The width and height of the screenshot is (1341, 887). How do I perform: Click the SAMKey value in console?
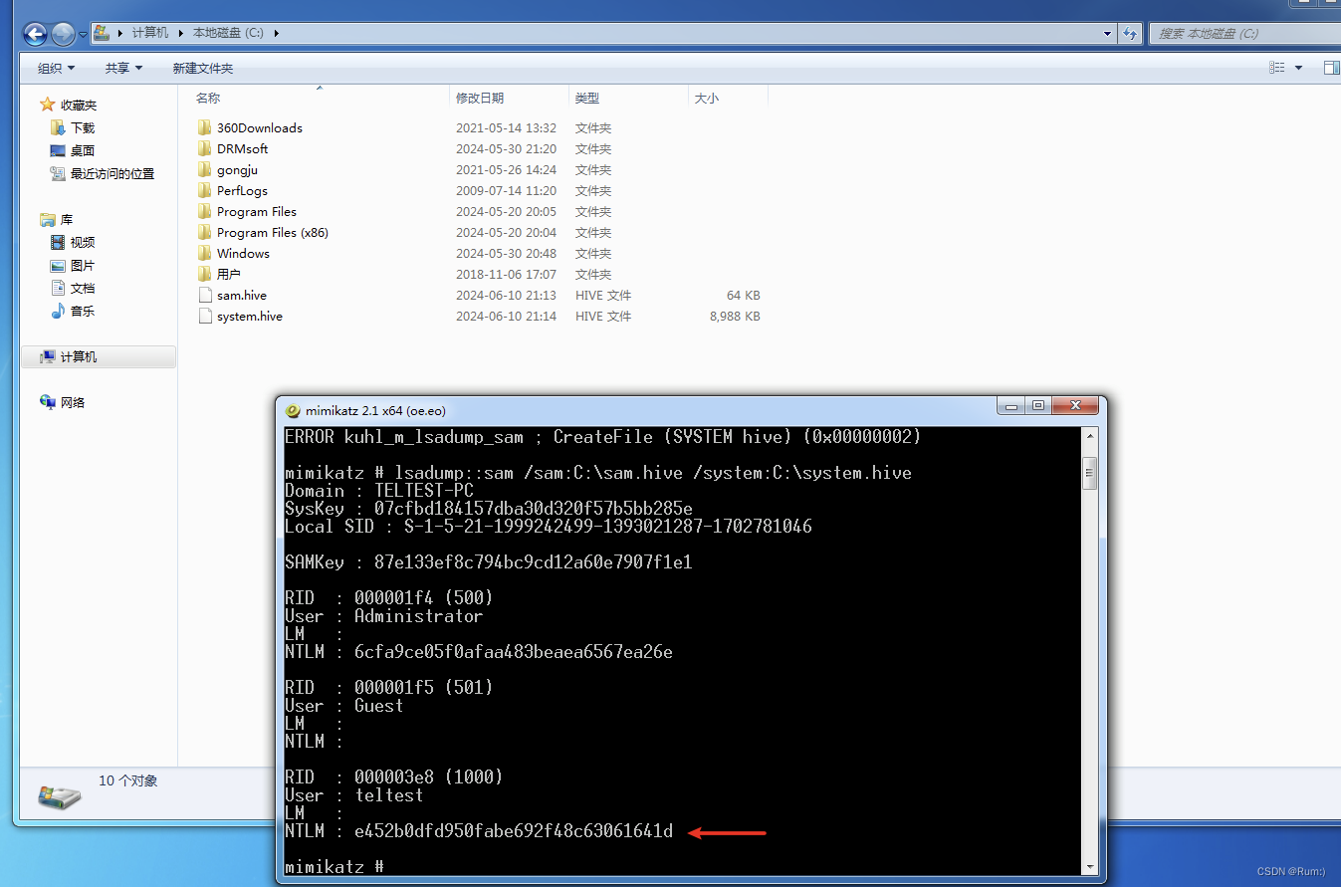(x=534, y=562)
